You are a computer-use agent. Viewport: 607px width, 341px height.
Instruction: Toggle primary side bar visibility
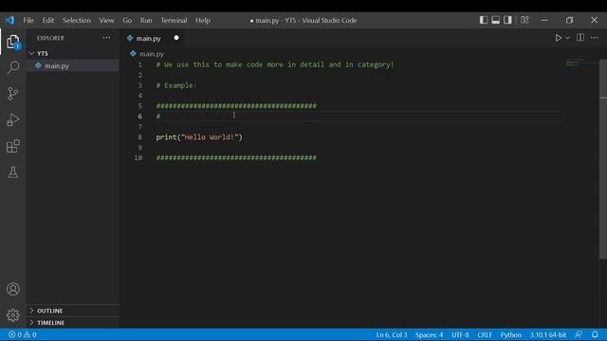click(484, 20)
